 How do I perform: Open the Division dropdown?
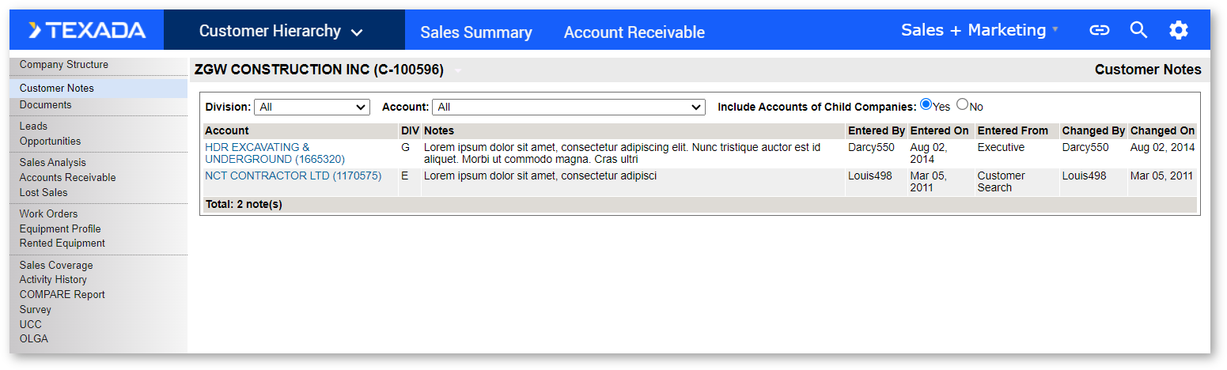312,107
